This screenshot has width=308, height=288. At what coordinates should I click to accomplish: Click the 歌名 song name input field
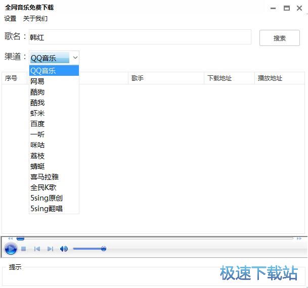pyautogui.click(x=140, y=37)
